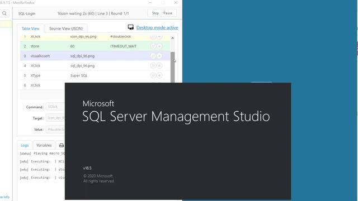Add command after row 2 store
This screenshot has width=358, height=201.
(x=159, y=46)
